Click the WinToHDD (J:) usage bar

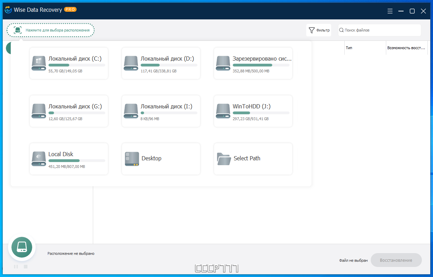point(261,113)
